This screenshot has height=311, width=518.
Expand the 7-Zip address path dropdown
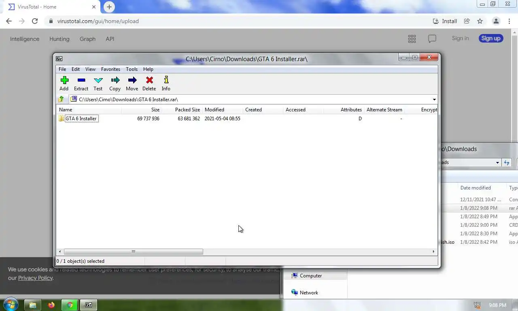434,100
